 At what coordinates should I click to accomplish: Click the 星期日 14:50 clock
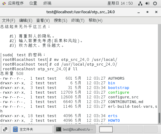point(120,3)
